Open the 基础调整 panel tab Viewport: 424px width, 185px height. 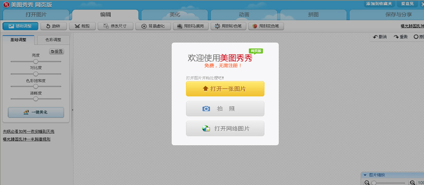click(18, 40)
